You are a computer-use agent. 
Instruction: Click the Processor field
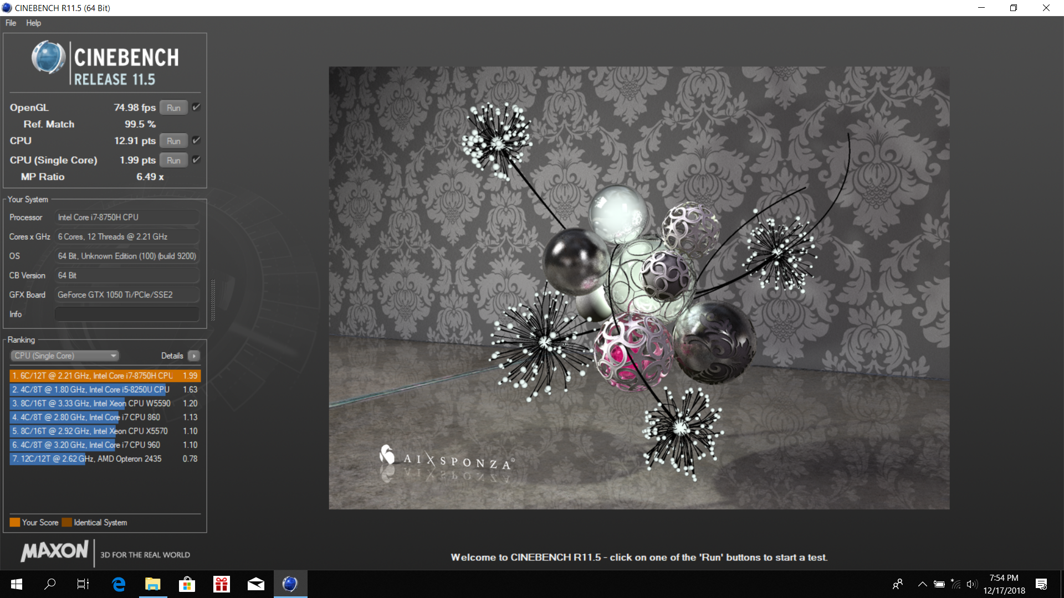click(x=127, y=217)
